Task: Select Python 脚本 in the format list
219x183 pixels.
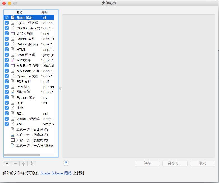Action: point(26,98)
